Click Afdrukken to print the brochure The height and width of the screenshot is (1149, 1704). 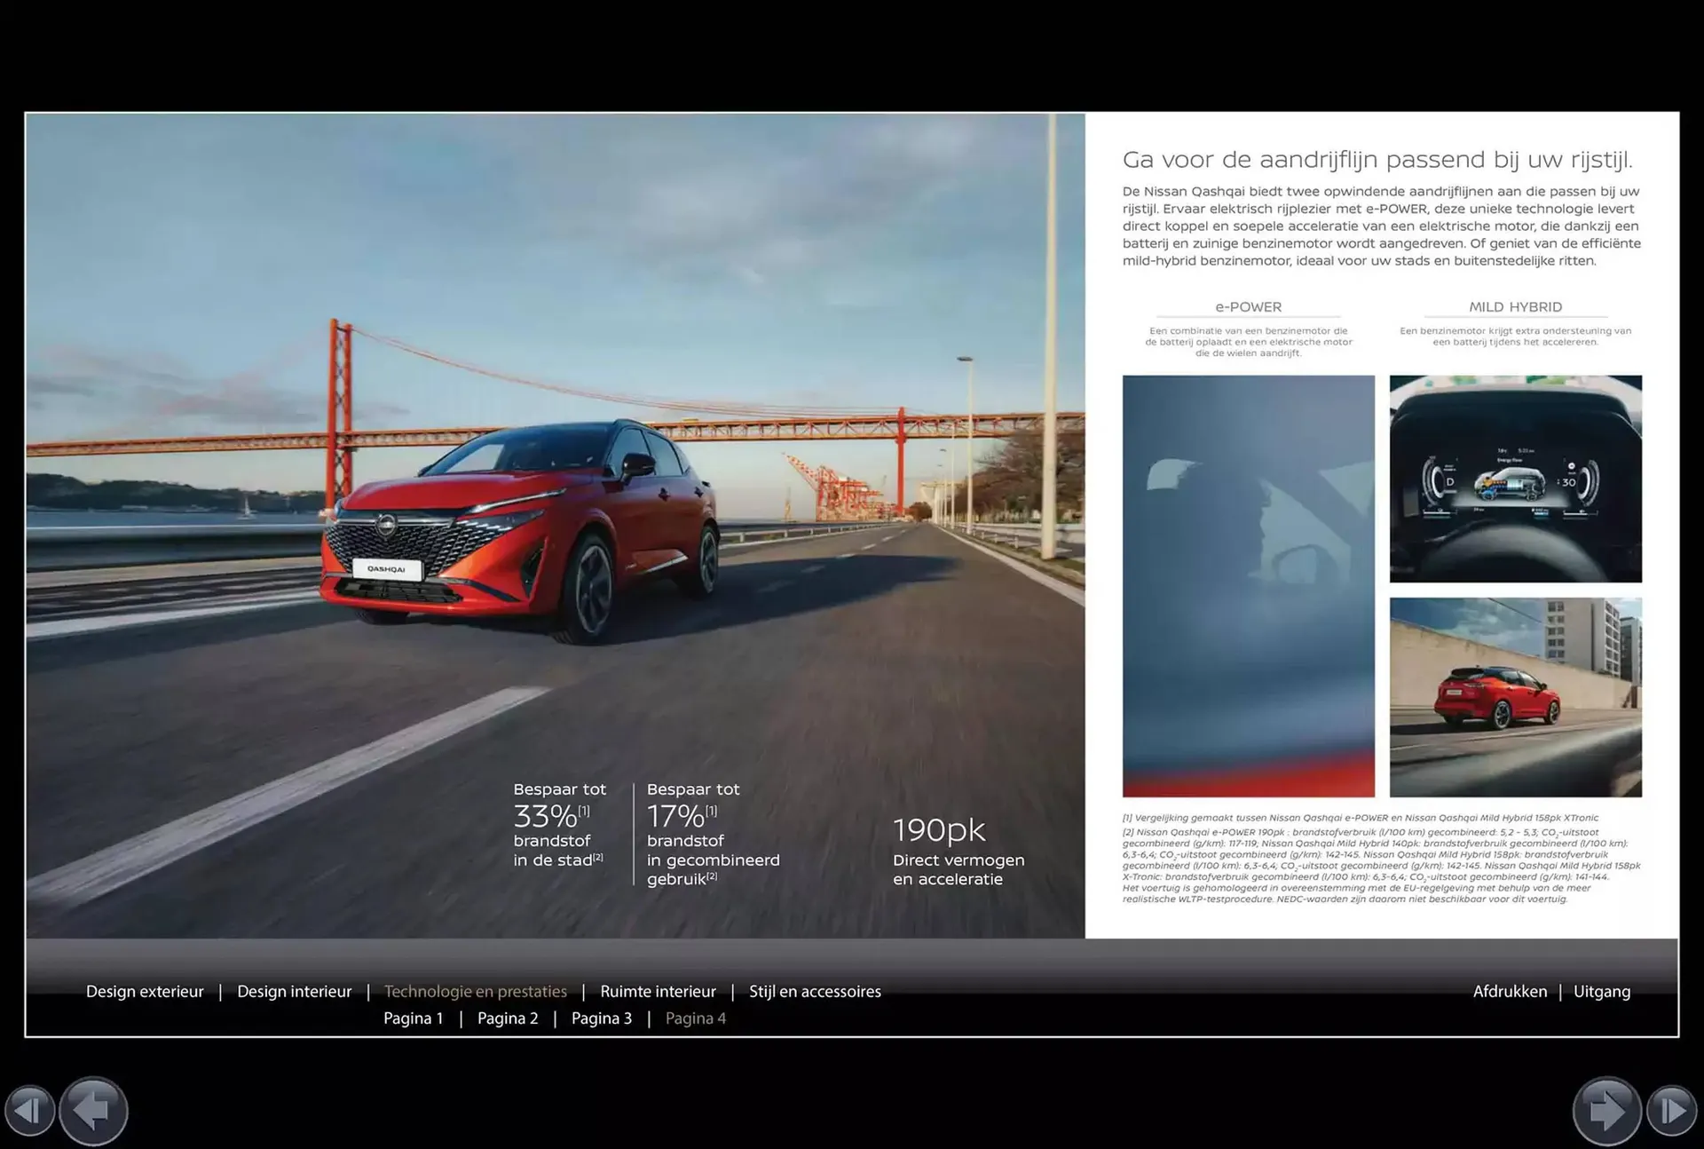pos(1510,991)
